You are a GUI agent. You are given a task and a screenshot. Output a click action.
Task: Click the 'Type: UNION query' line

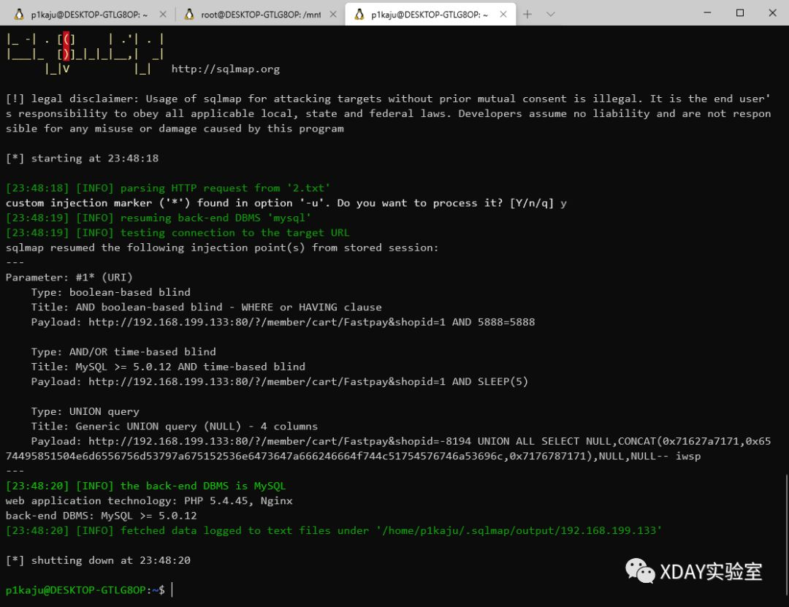(x=85, y=412)
